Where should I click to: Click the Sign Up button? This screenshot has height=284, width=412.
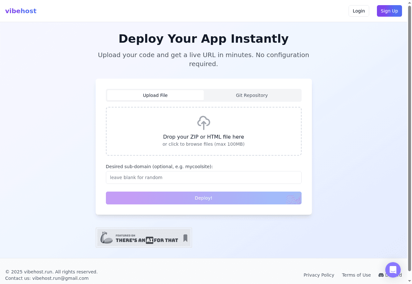(x=389, y=11)
